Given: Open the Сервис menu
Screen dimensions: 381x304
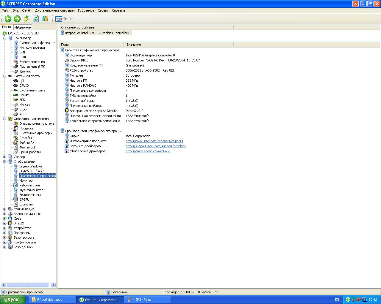Looking at the screenshot, I should pos(103,10).
